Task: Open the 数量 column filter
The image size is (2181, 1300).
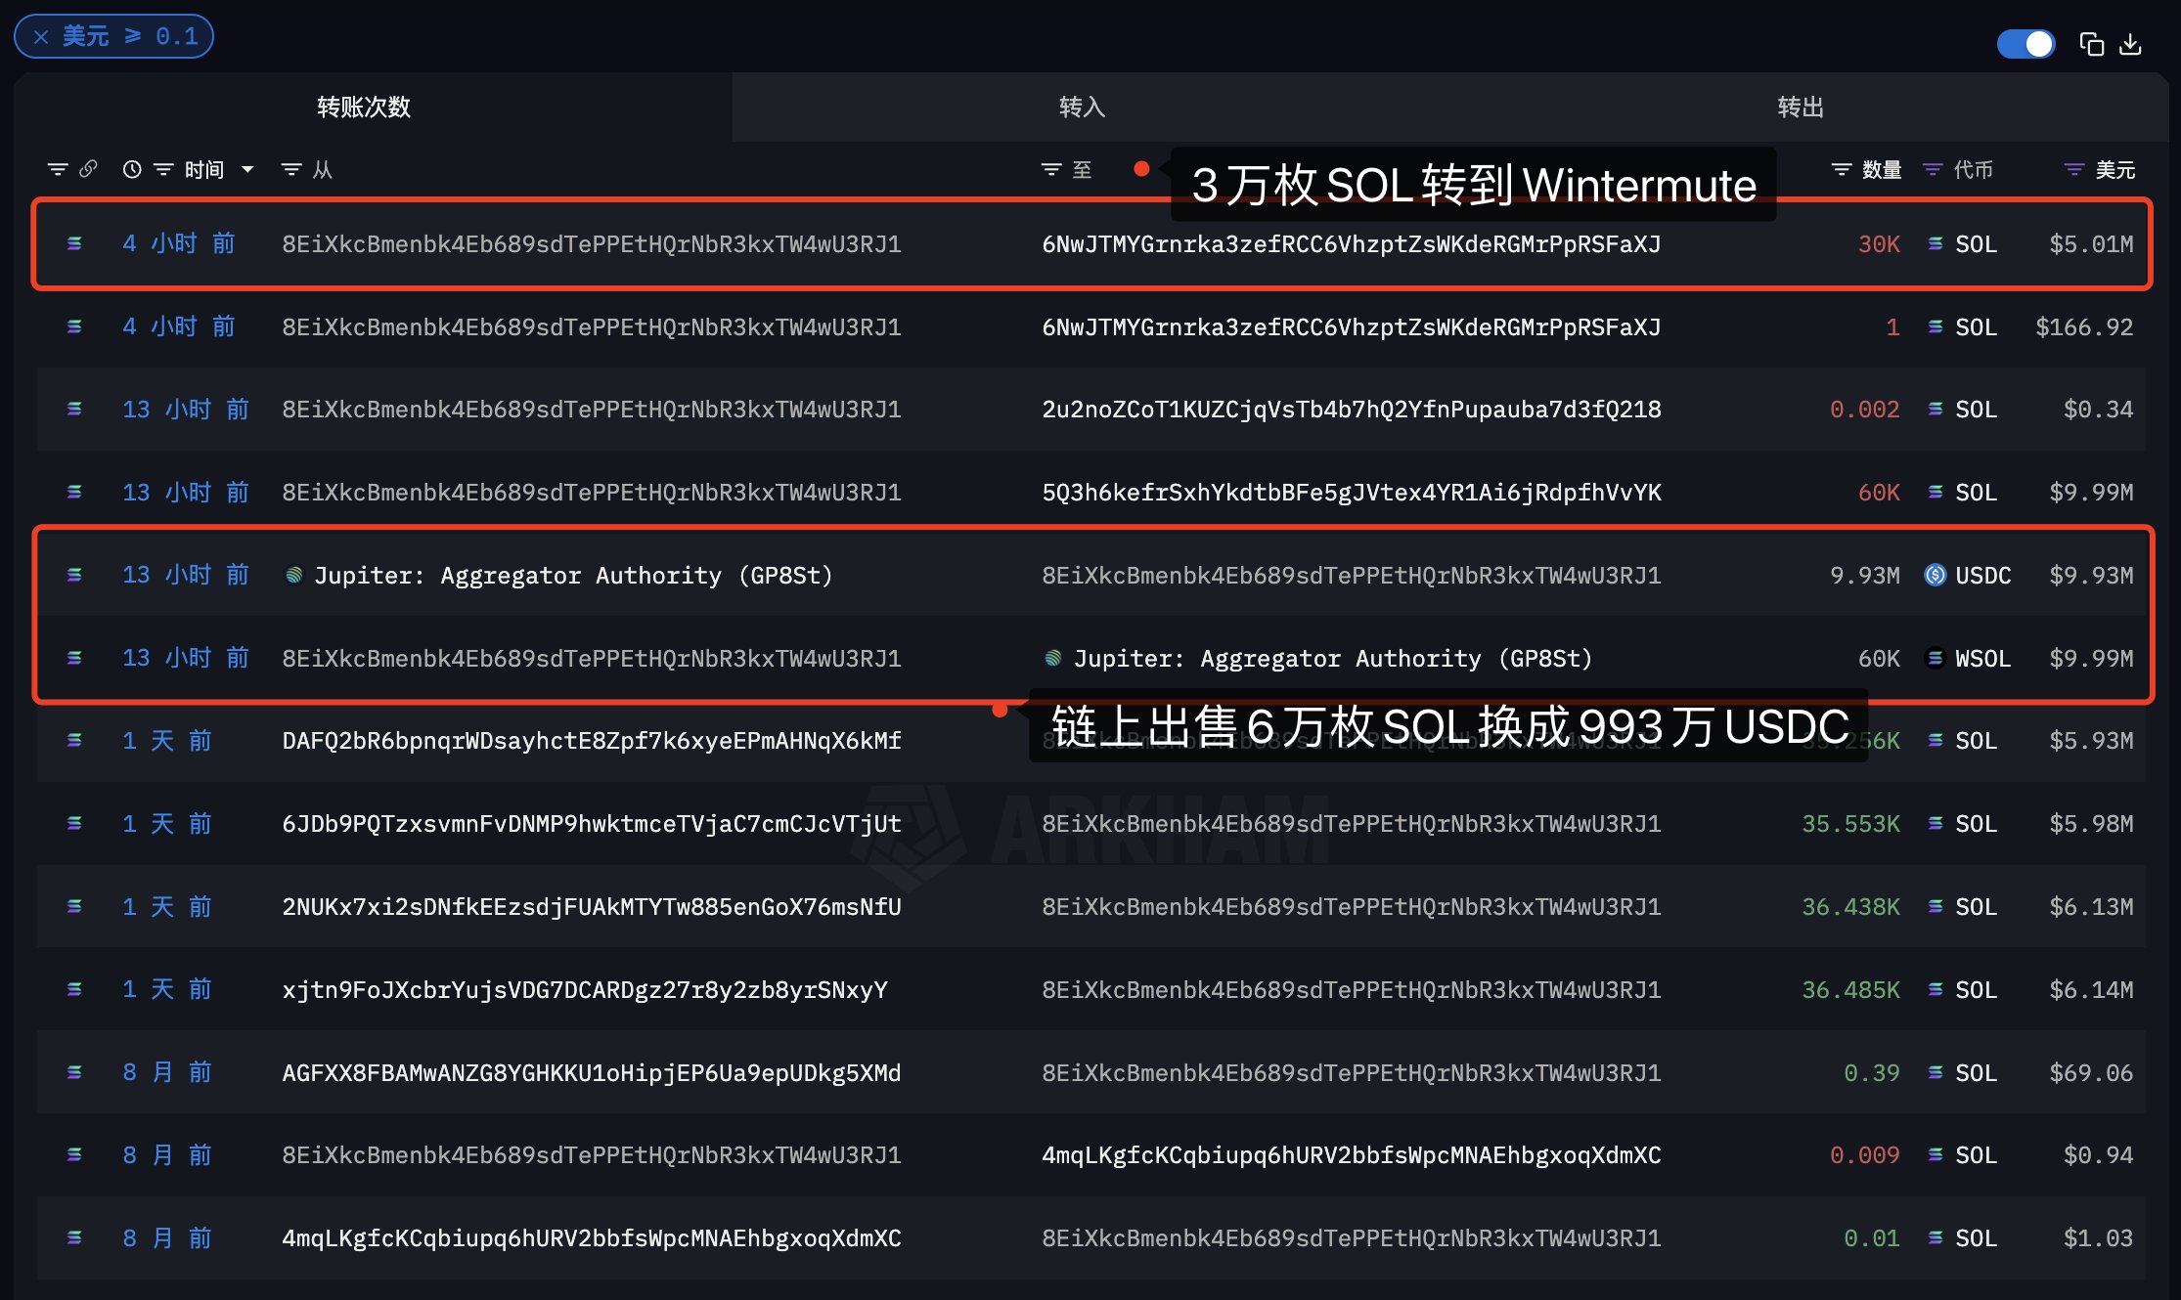Action: [1841, 170]
